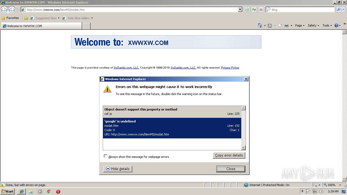Select the Welcome to XWWXW.COM tab
This screenshot has width=347, height=195.
(41, 26)
